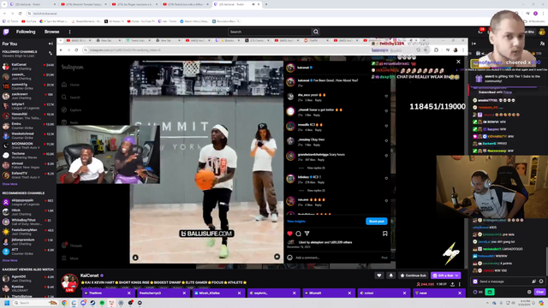Viewport: 548px width, 308px height.
Task: Open FeelsSunnyMan recommended channel
Action: (28, 232)
